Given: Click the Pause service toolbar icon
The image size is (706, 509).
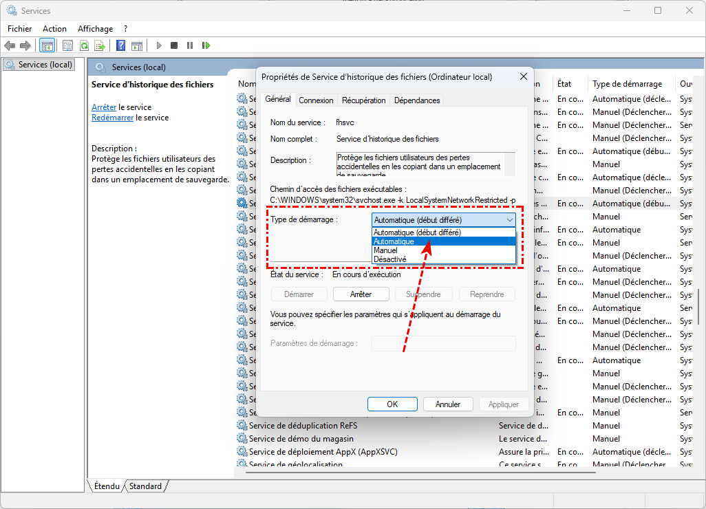Looking at the screenshot, I should tap(190, 45).
